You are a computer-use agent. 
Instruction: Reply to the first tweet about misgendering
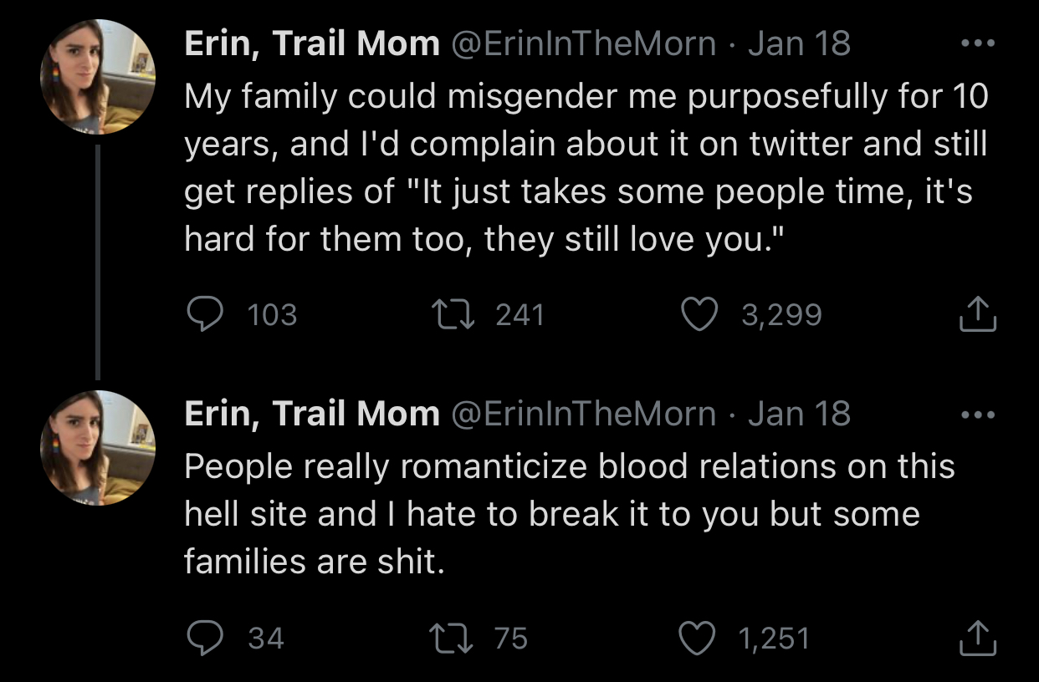coord(202,314)
